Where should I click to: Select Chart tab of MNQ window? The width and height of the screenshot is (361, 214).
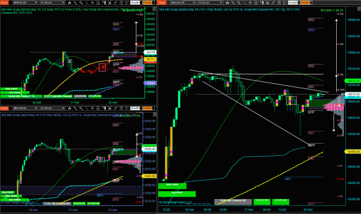coord(162,2)
